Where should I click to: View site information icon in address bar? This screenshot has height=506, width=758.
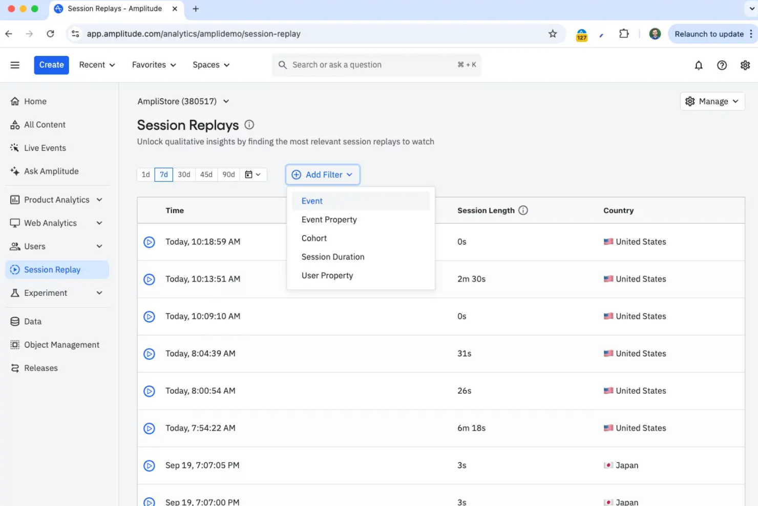click(75, 34)
